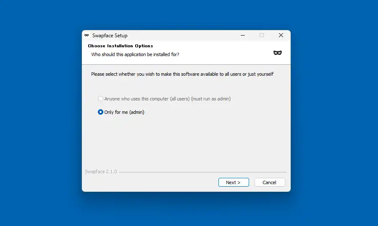Close the Swapface Setup dialog
Image resolution: width=378 pixels, height=226 pixels.
[281, 35]
